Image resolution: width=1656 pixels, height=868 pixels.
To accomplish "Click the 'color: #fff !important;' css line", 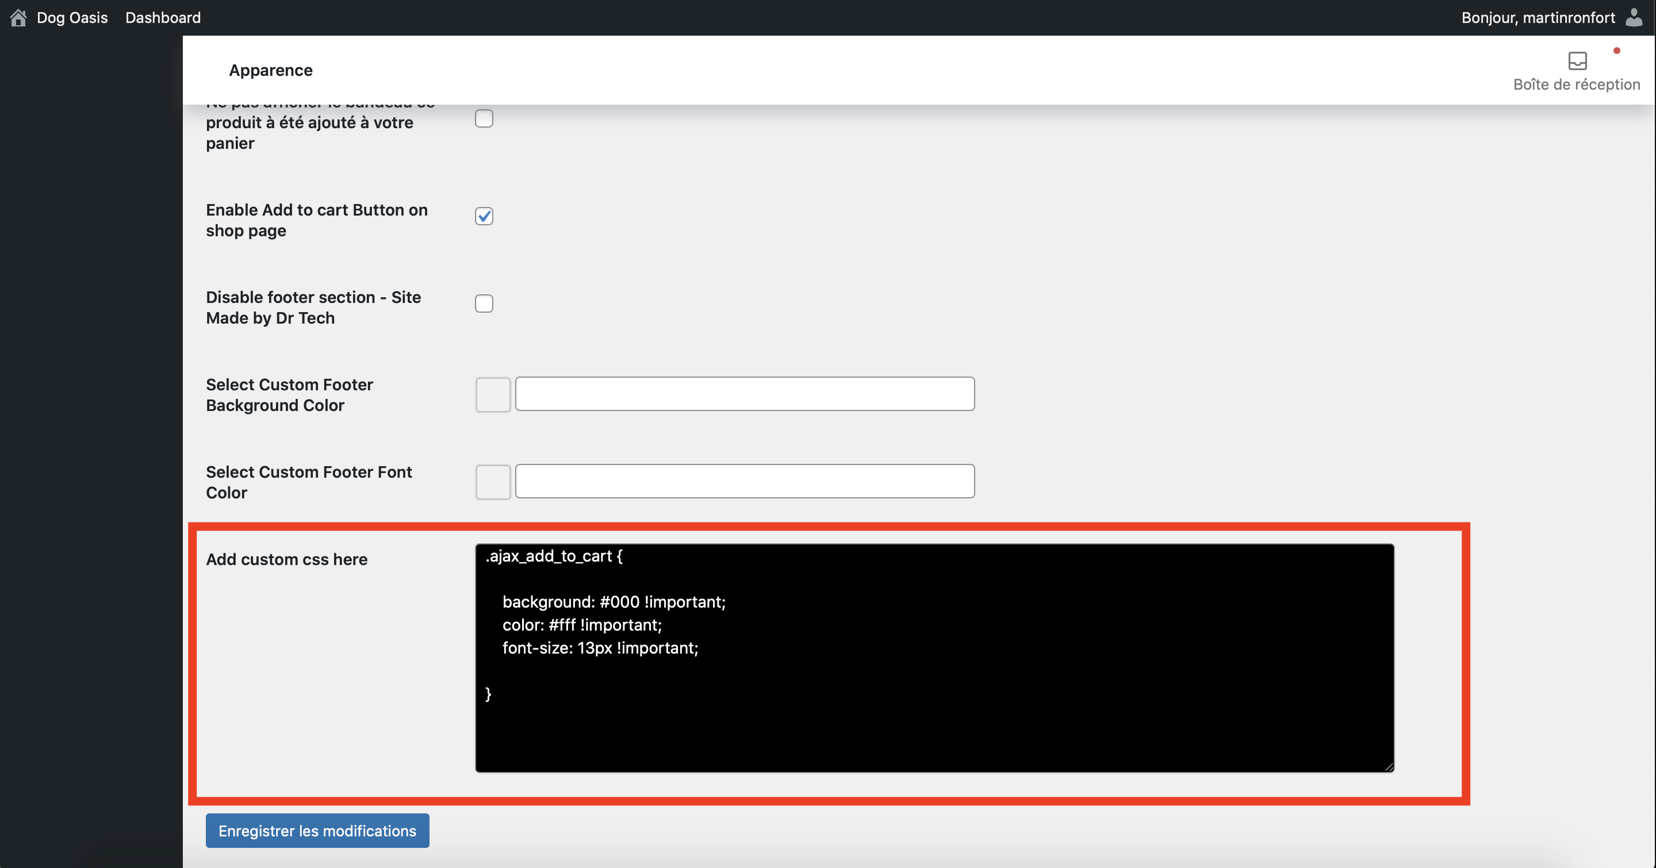I will (582, 625).
